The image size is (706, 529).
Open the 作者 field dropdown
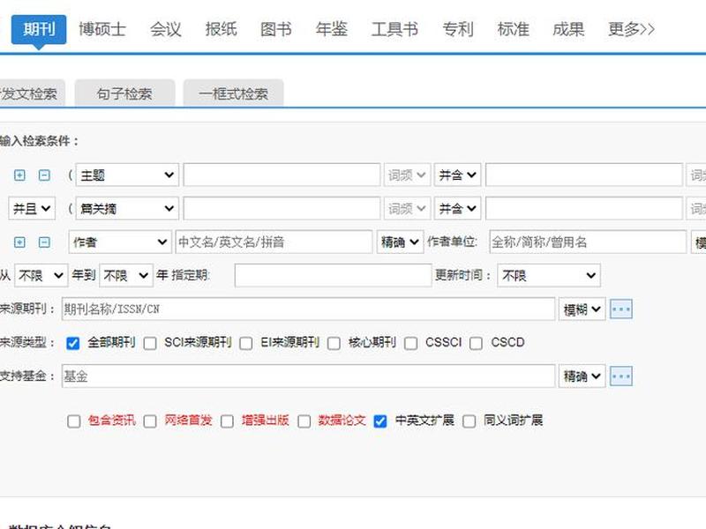click(120, 242)
